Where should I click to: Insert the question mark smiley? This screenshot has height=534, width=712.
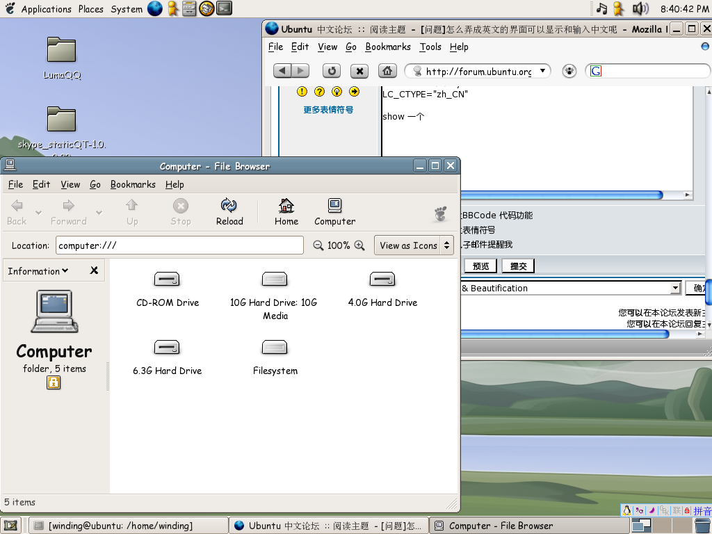(320, 92)
